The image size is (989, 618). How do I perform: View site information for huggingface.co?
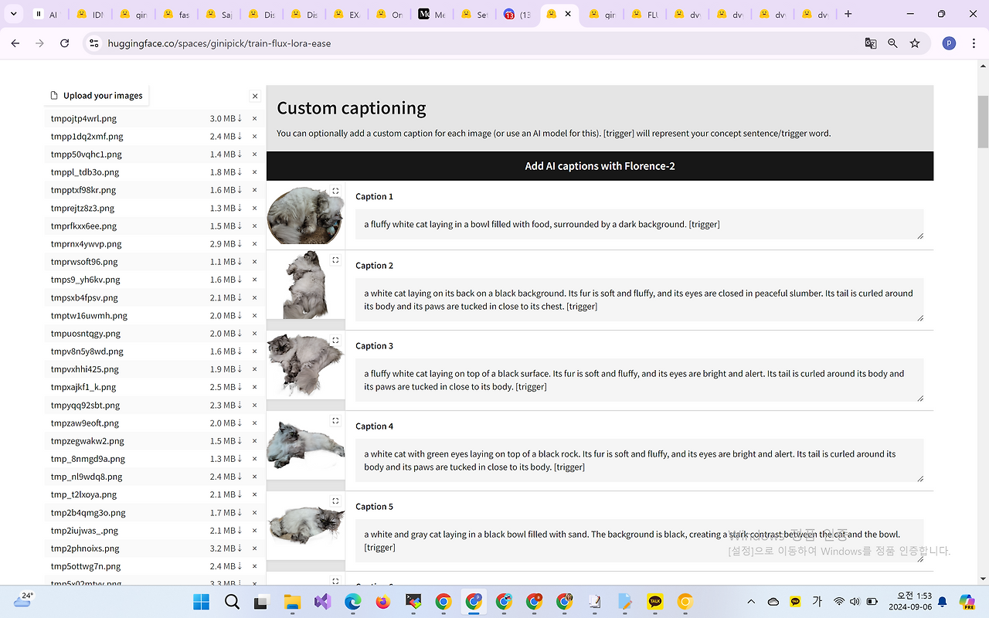[94, 43]
